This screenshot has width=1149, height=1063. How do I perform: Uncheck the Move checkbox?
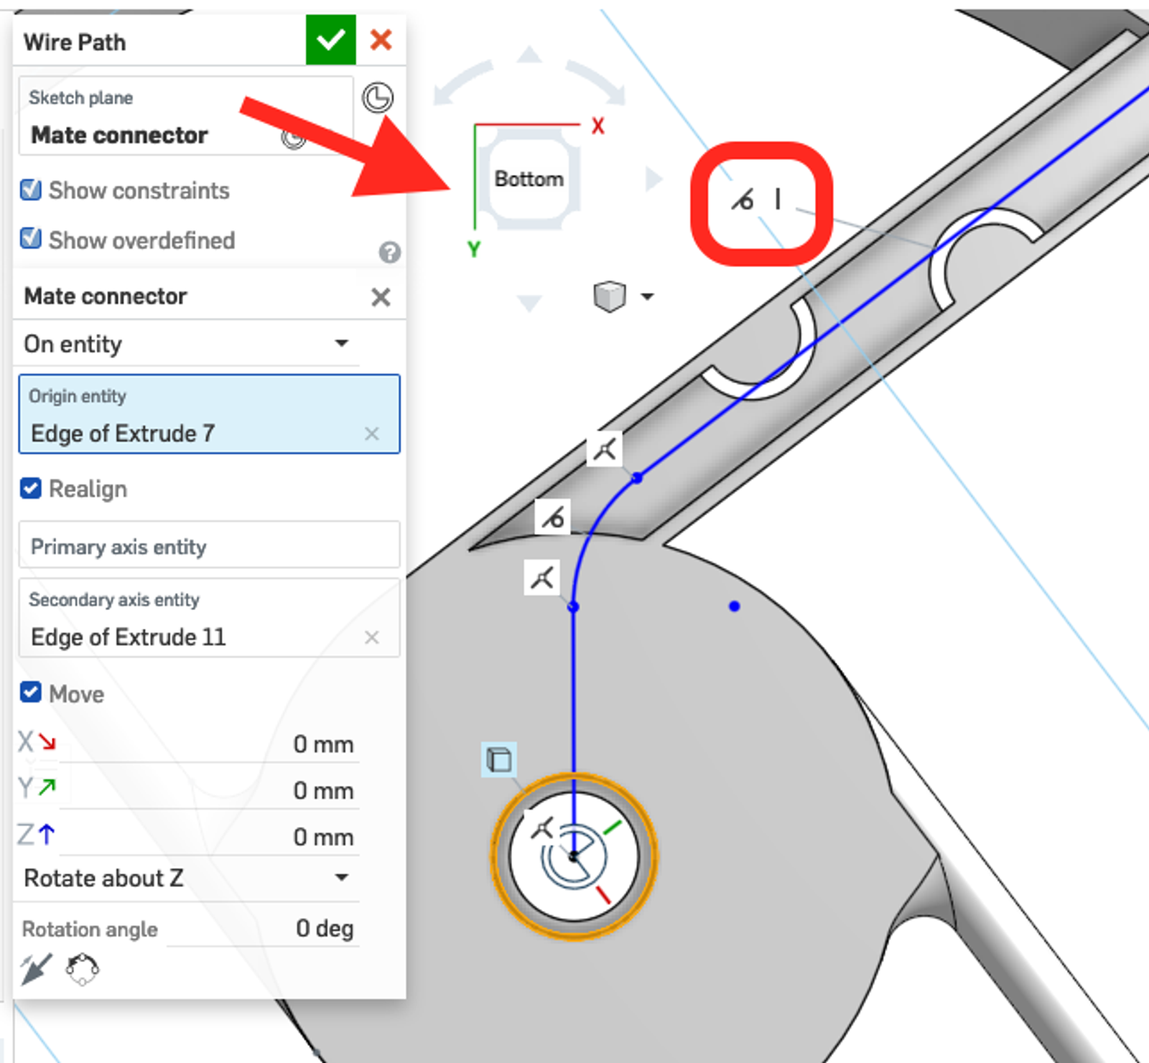point(31,693)
